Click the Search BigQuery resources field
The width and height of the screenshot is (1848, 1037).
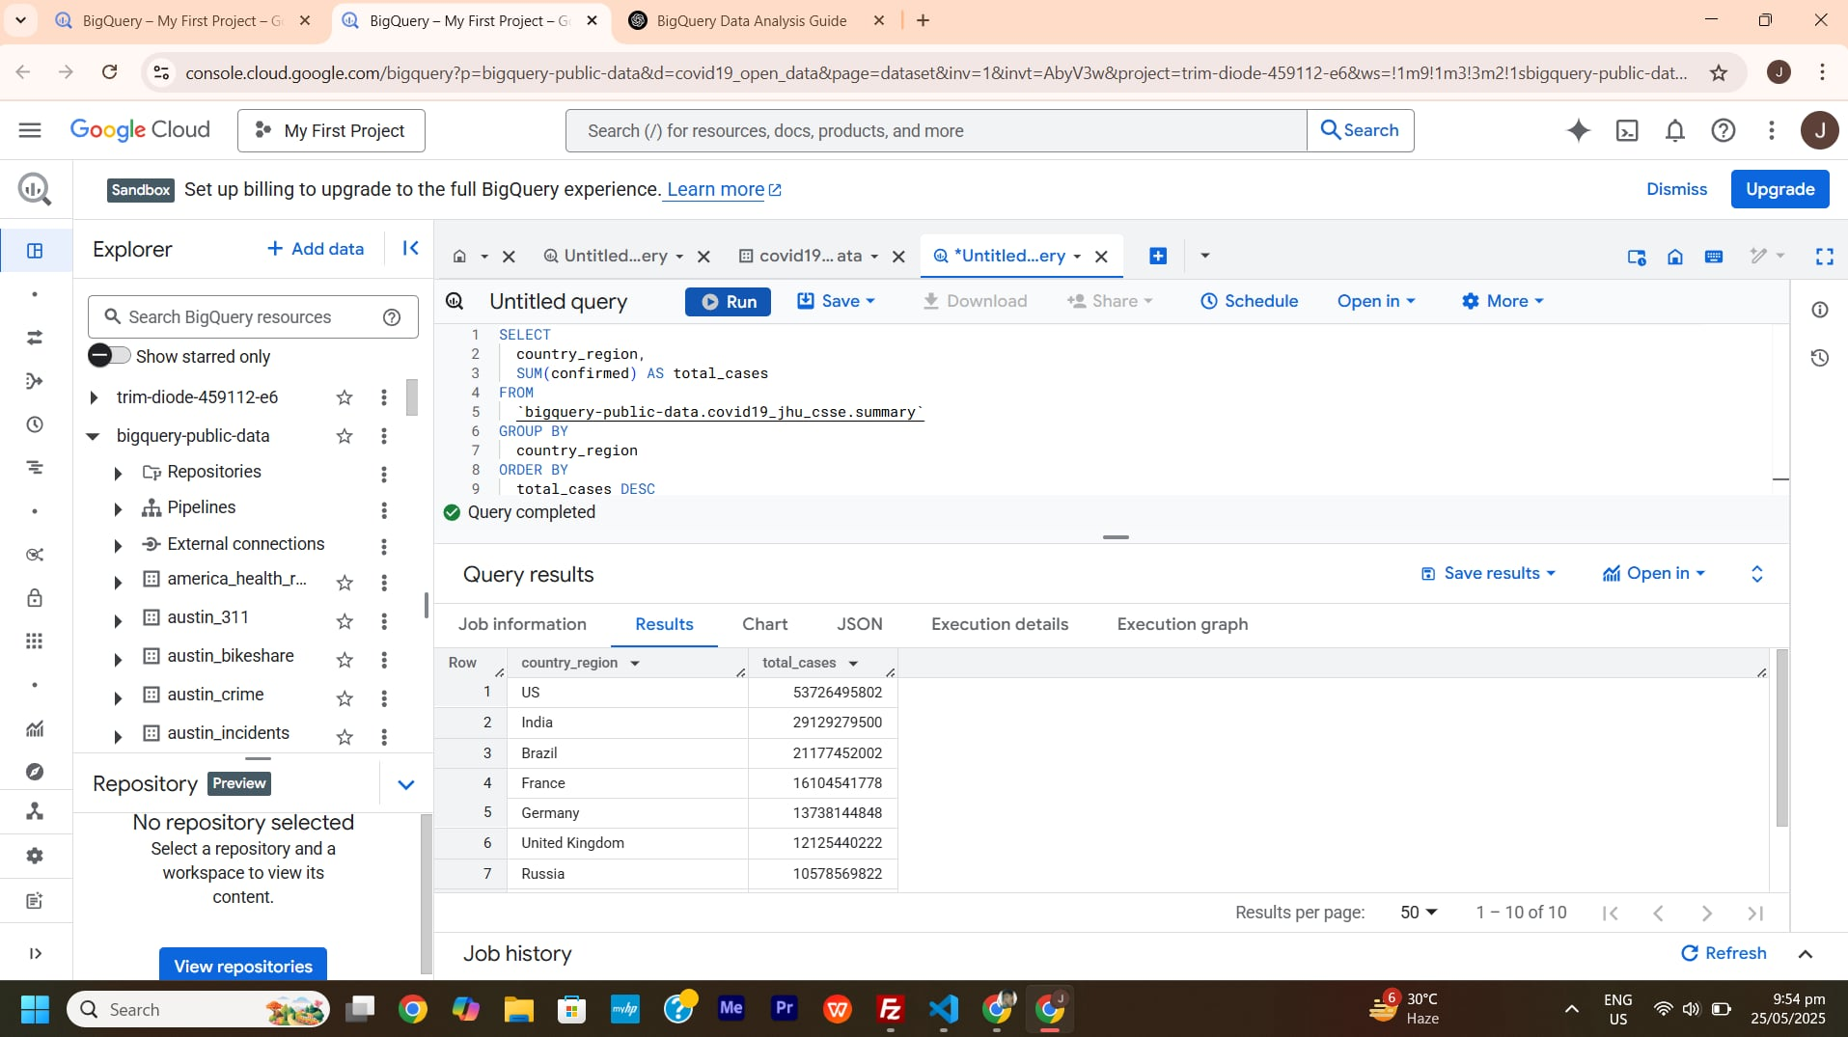pyautogui.click(x=253, y=317)
